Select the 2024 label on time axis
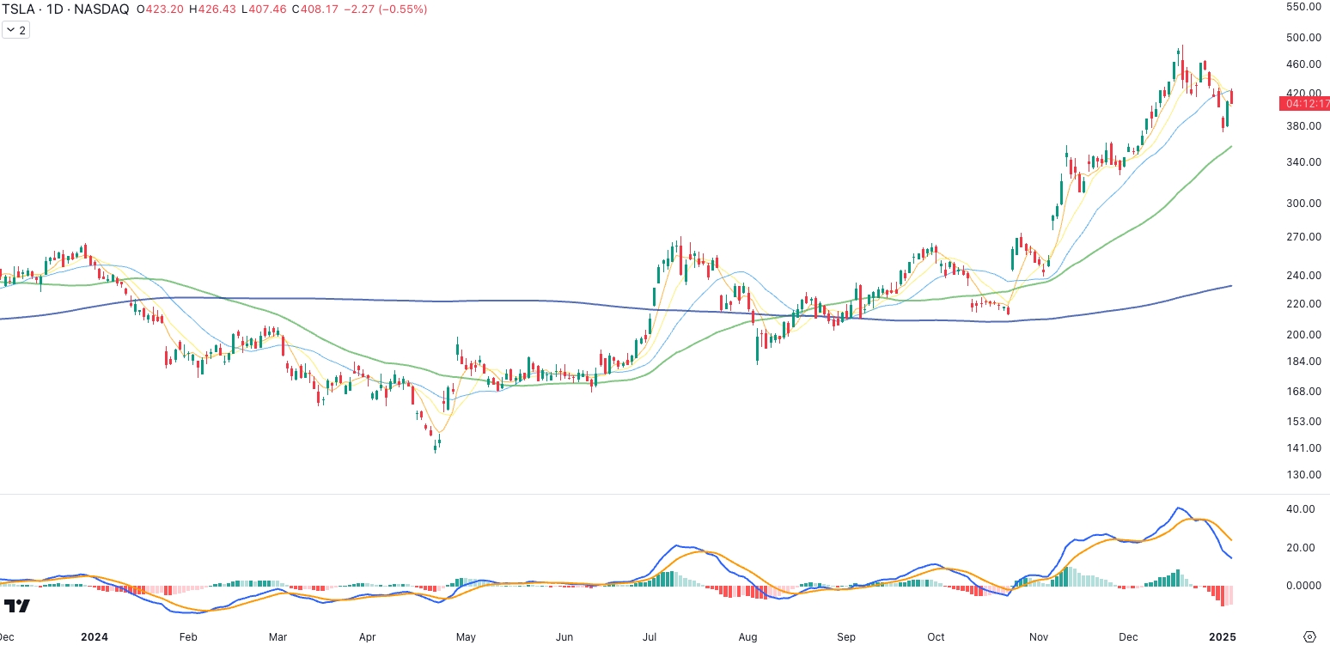This screenshot has width=1330, height=645. pyautogui.click(x=94, y=637)
